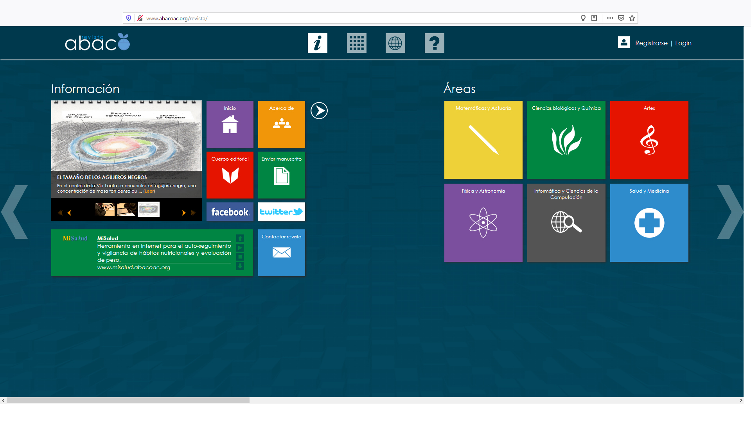
Task: Open the Contactar revista envelope tile
Action: pyautogui.click(x=282, y=253)
